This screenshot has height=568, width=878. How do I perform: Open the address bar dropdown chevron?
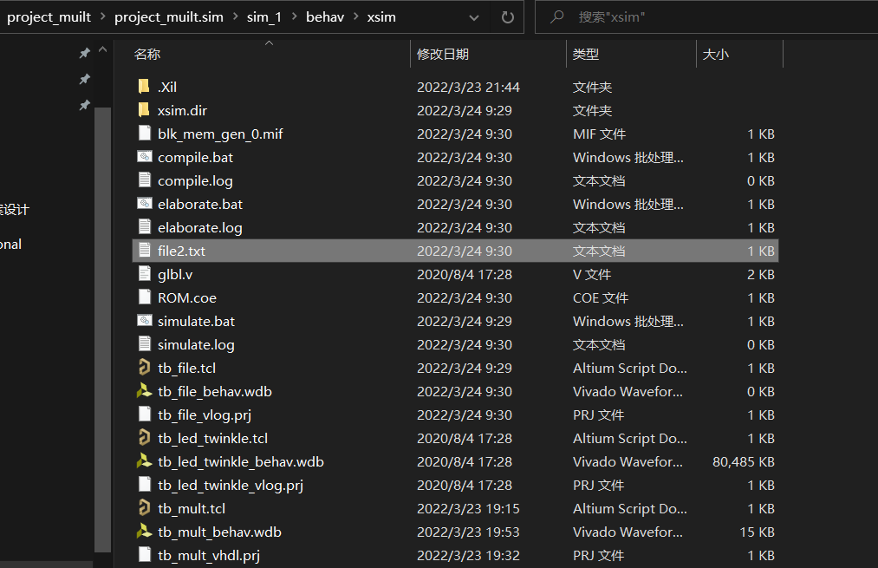tap(473, 16)
